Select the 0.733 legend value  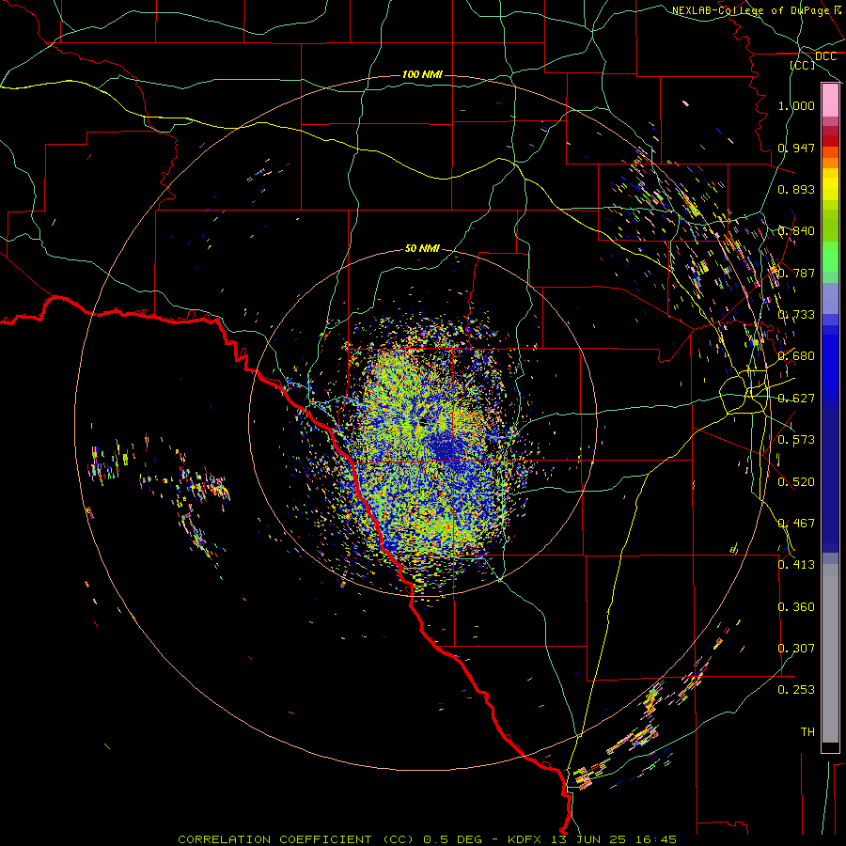click(x=796, y=314)
